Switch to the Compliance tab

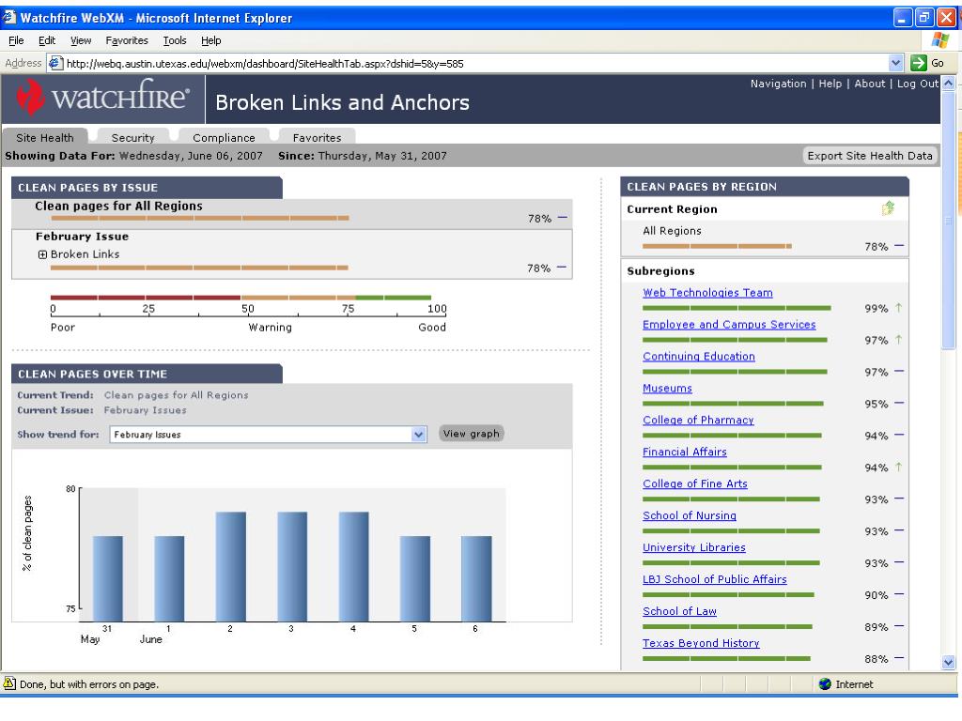[x=224, y=137]
